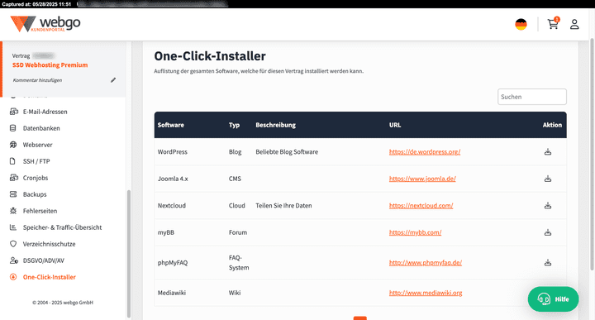Sort table by Typ column header
This screenshot has width=595, height=320.
pos(234,125)
